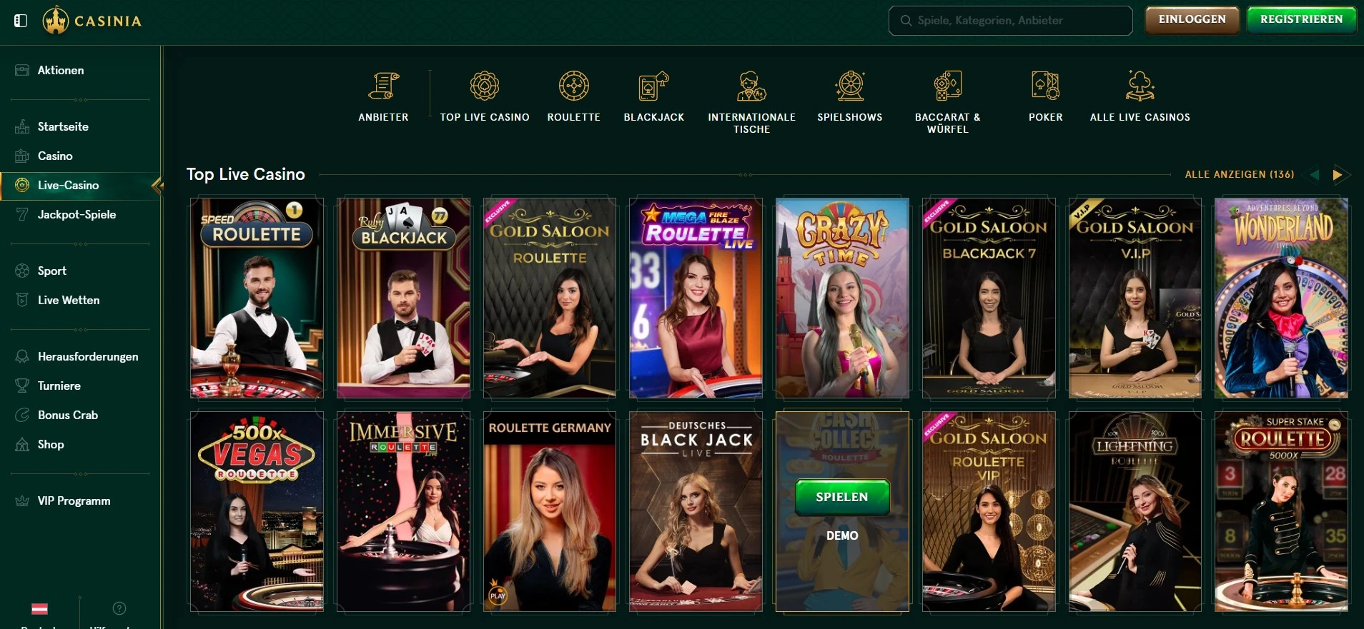Start the Cash Collect Demo
Viewport: 1364px width, 629px height.
(x=842, y=535)
